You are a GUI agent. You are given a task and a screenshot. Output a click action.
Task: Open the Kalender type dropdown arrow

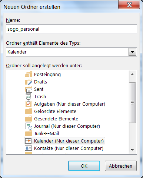point(132,52)
